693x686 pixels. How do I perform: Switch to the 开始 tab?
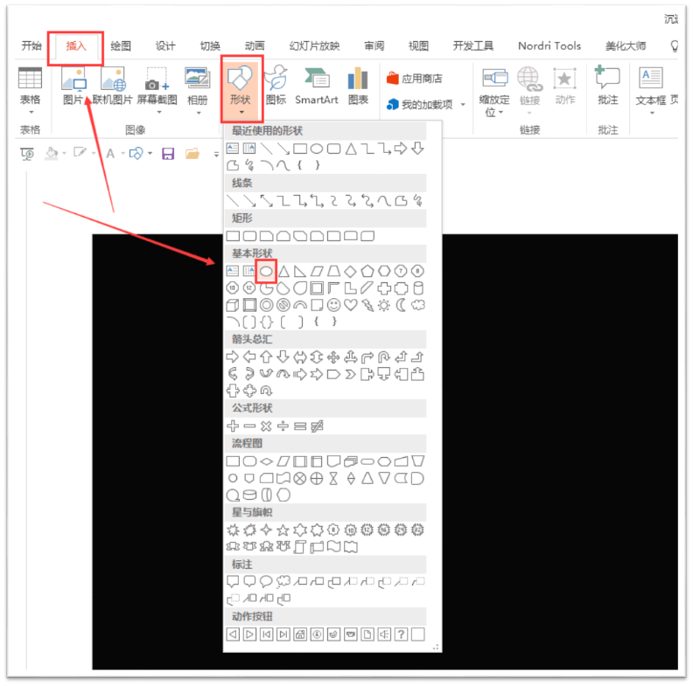[31, 46]
